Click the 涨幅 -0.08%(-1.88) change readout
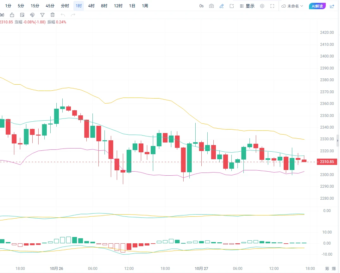This screenshot has height=273, width=340. click(x=30, y=22)
